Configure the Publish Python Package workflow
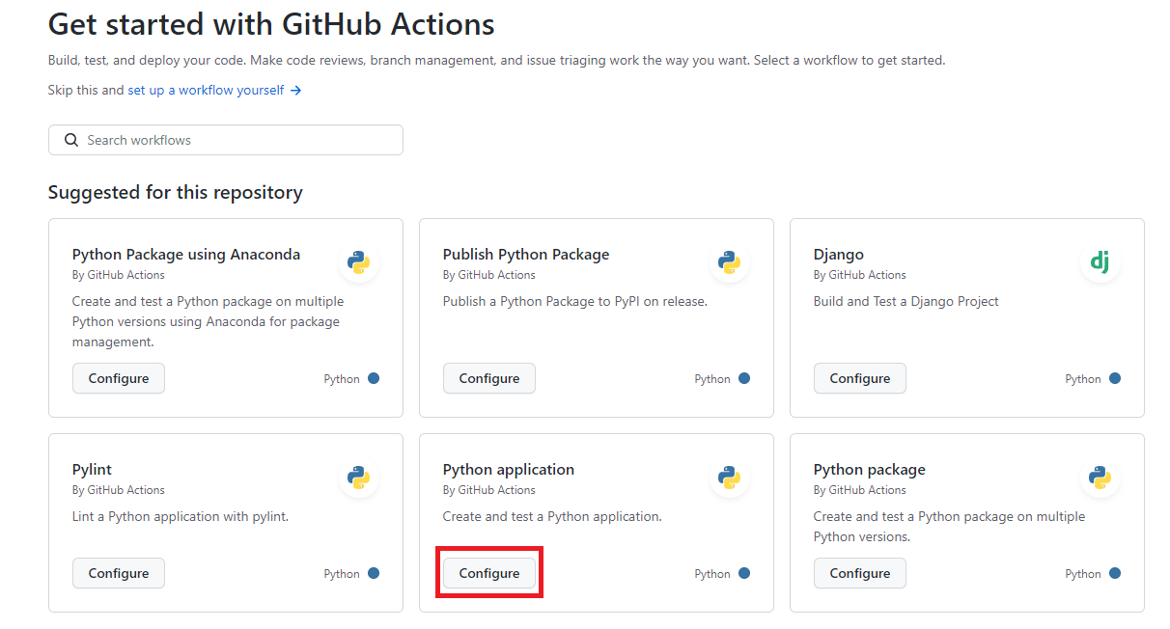This screenshot has height=629, width=1170. coord(489,378)
